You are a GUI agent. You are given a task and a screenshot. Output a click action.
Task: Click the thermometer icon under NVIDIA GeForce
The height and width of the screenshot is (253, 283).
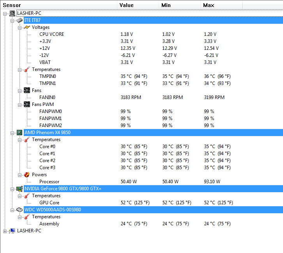27,196
